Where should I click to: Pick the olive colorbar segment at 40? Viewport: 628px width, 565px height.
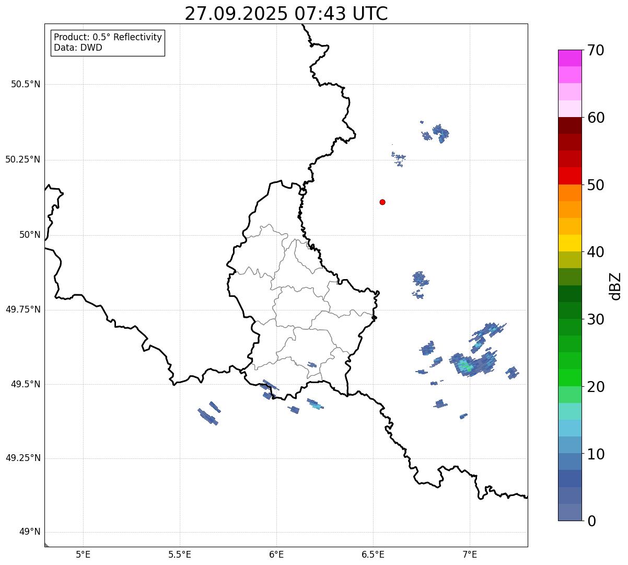coord(569,260)
